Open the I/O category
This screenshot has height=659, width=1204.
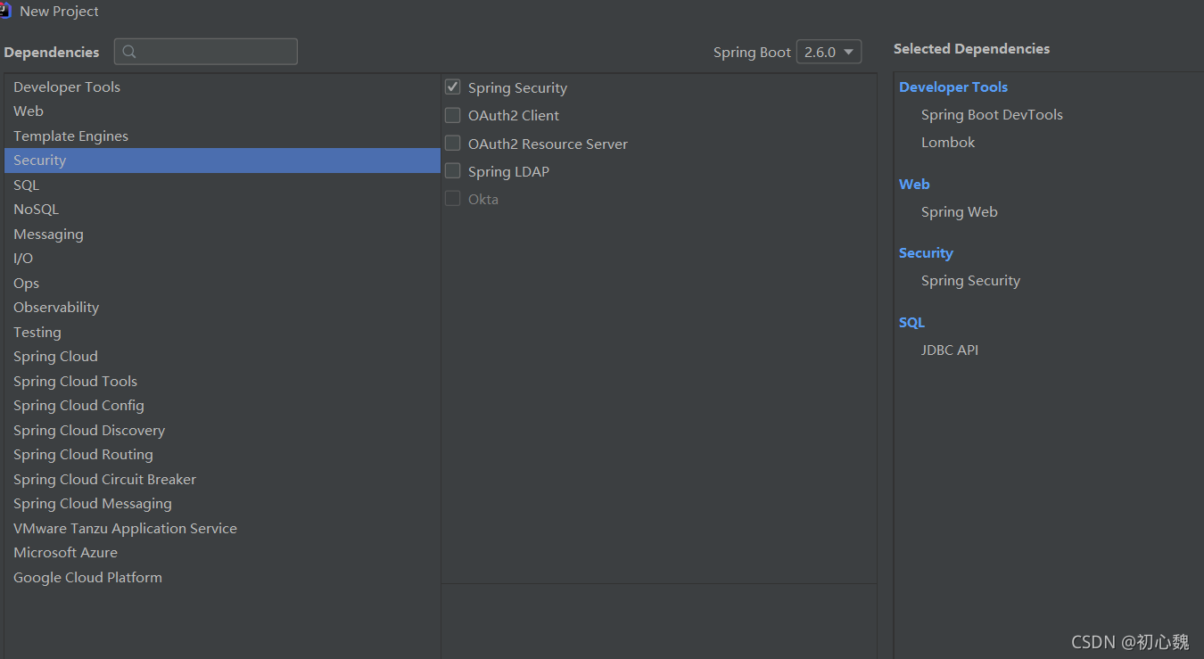click(222, 259)
